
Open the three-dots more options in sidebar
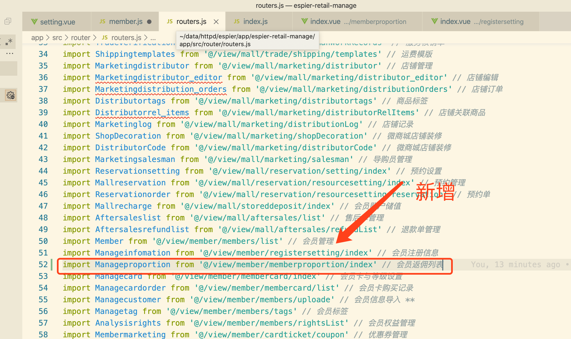pos(9,53)
